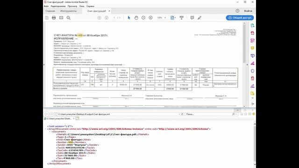Select the Highlight pen tool

coord(199,18)
